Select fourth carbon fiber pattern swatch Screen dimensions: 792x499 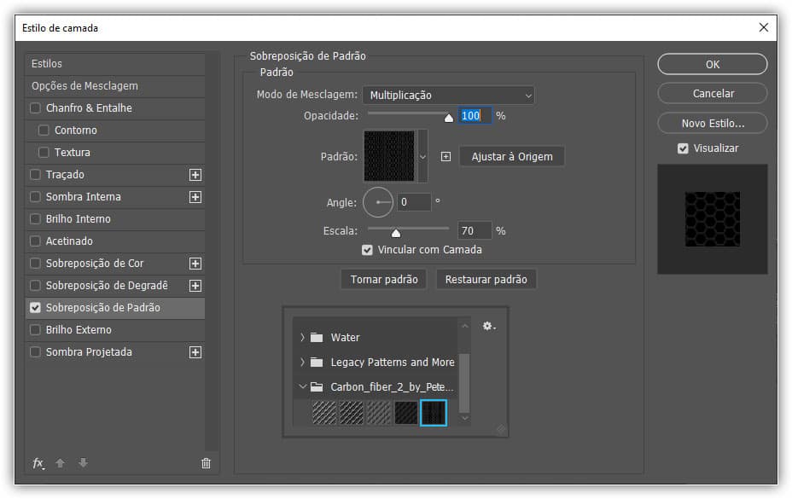406,413
